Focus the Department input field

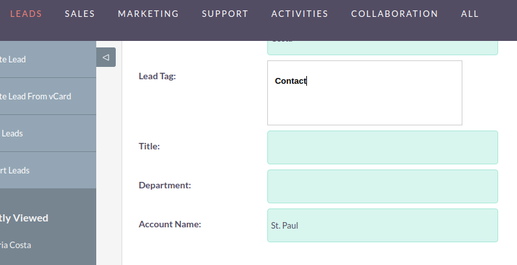pos(382,186)
